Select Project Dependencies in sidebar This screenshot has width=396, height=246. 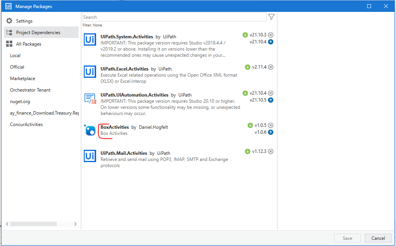[41, 32]
